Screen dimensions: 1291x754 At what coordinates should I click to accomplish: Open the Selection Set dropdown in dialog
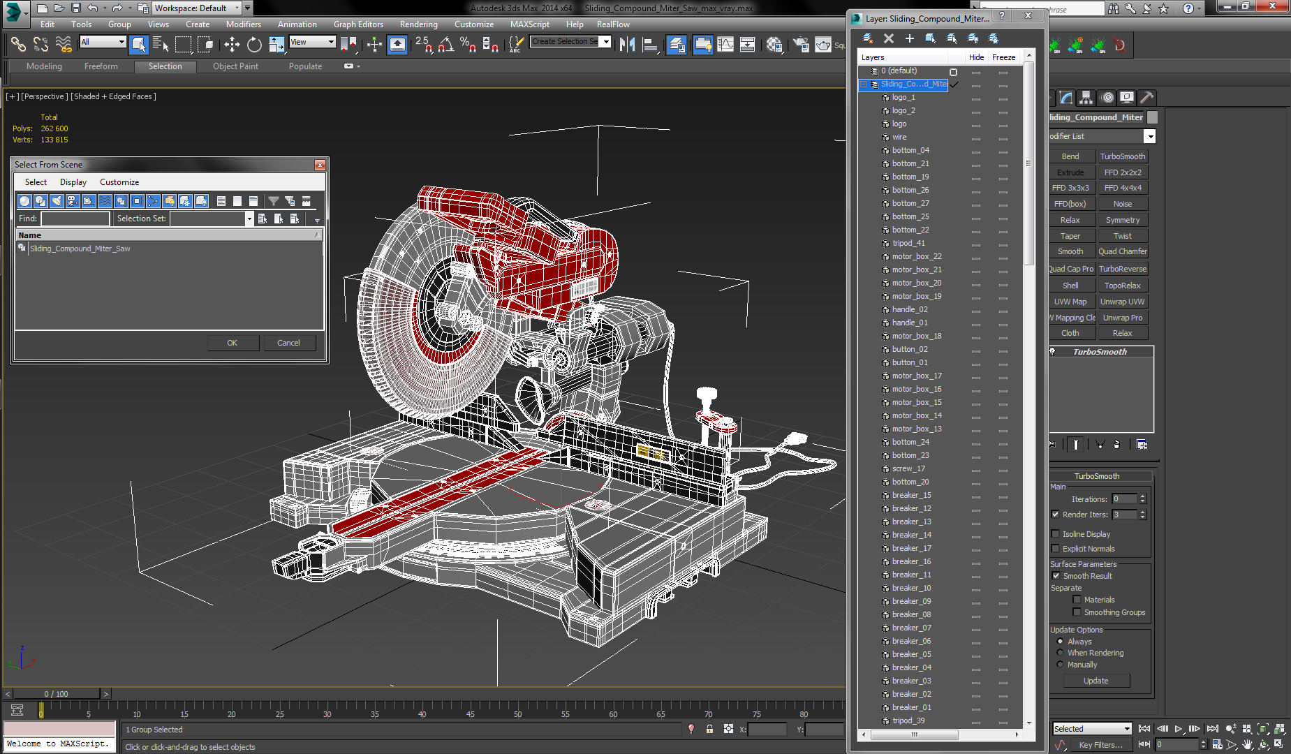click(x=249, y=219)
